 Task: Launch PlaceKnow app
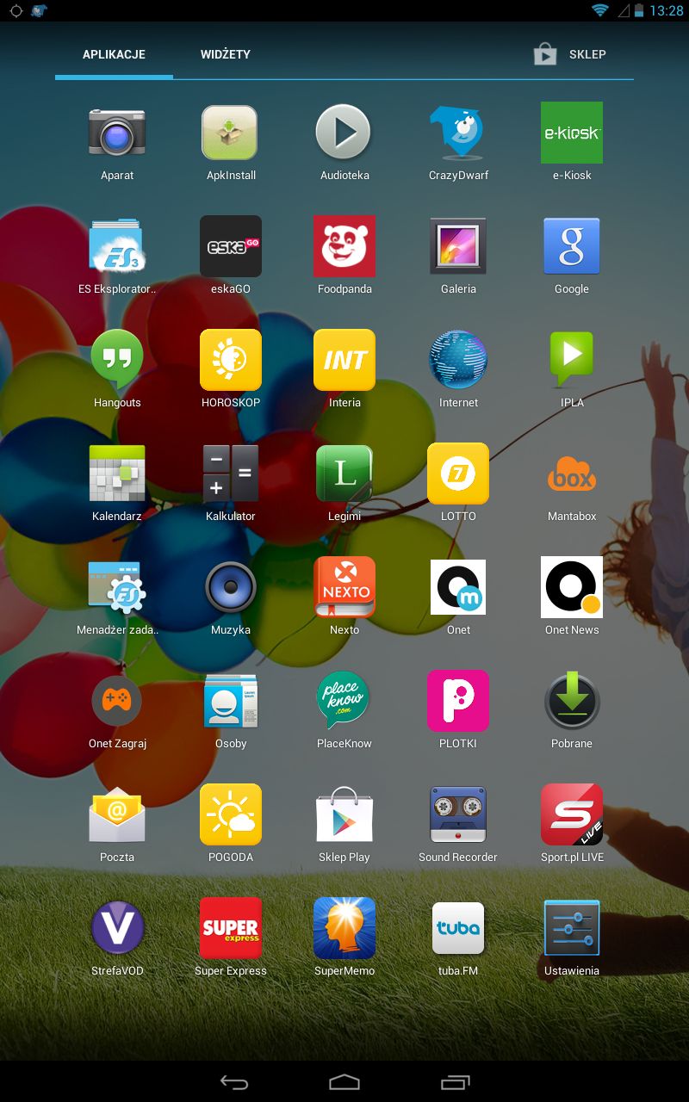[343, 701]
